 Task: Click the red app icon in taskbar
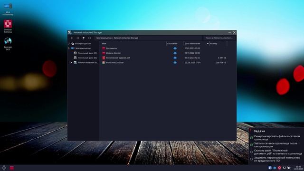(x=12, y=168)
